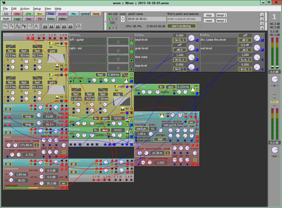The width and height of the screenshot is (282, 208).
Task: Select the leftmost bar-graph filter bank icon
Action: click(45, 26)
